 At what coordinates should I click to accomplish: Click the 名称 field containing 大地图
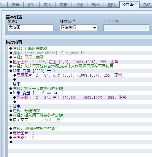(x=31, y=28)
